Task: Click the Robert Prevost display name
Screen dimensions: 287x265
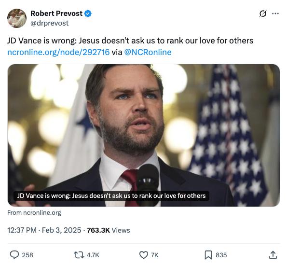Action: 56,14
